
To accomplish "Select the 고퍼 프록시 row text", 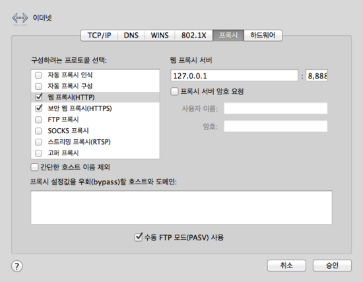I will [63, 153].
